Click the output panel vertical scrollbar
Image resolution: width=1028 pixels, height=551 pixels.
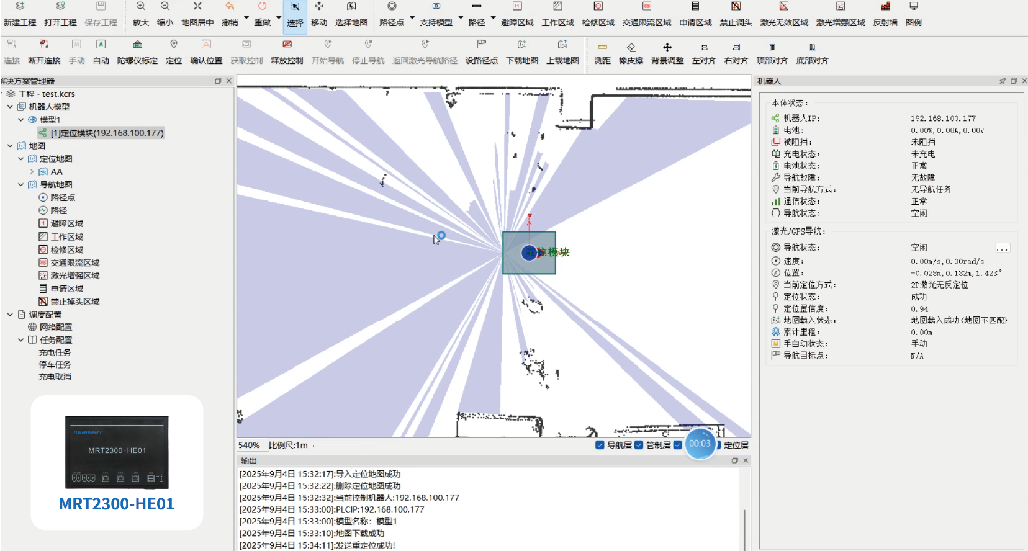click(744, 527)
